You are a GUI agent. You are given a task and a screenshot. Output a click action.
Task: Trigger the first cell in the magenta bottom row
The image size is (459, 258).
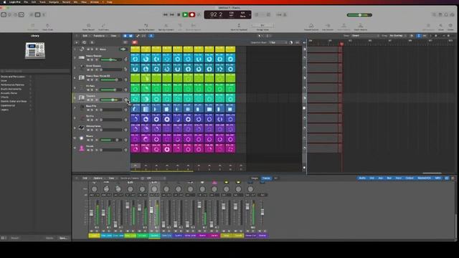[x=136, y=148]
